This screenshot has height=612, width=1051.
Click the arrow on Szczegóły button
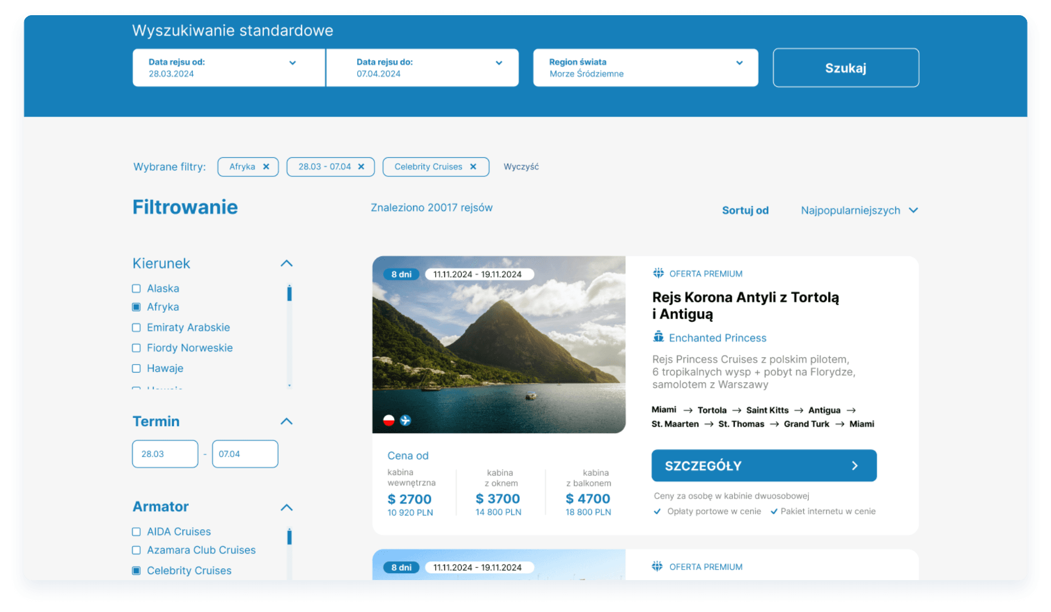855,466
